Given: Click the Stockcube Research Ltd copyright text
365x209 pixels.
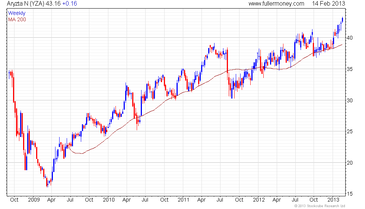Looking at the screenshot, I should coord(320,206).
